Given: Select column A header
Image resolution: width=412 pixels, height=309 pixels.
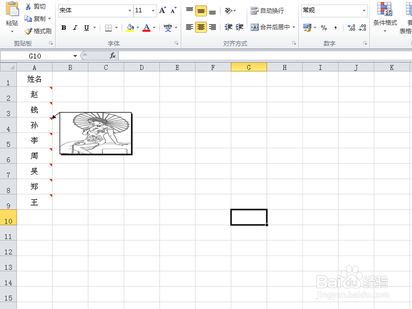Looking at the screenshot, I should pyautogui.click(x=35, y=67).
